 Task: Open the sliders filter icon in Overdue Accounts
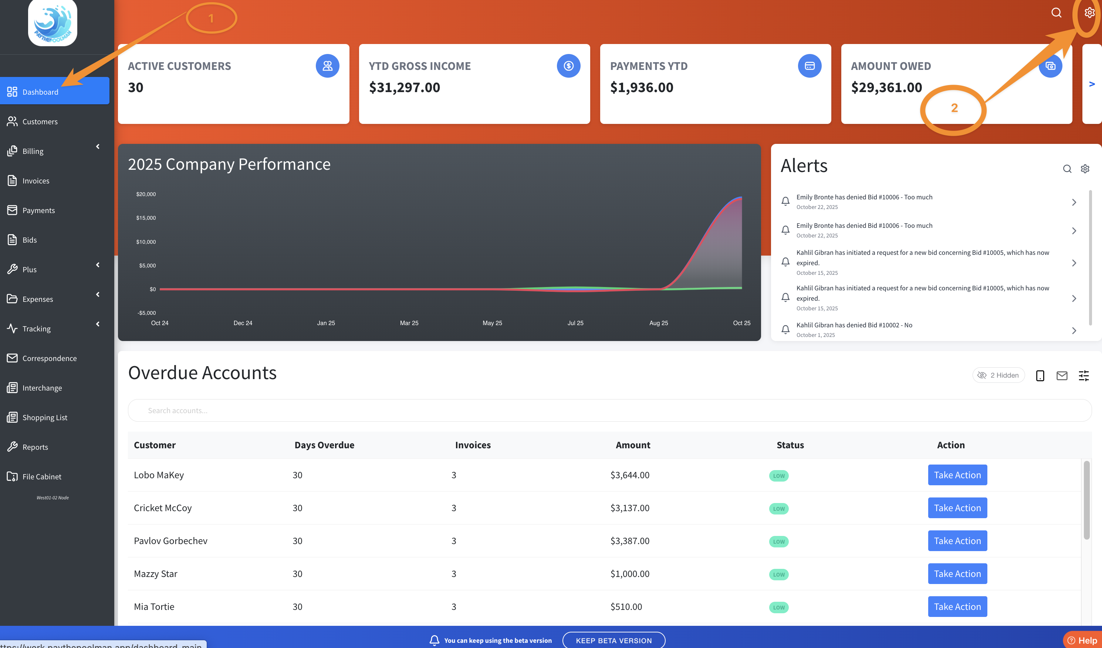(1084, 375)
